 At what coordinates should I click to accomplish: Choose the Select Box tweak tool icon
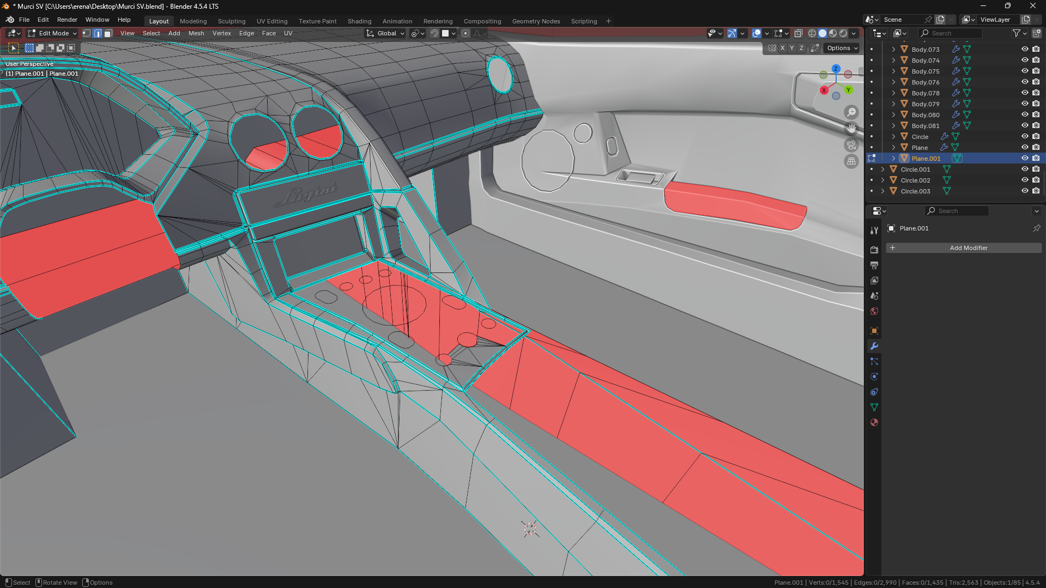pos(14,48)
